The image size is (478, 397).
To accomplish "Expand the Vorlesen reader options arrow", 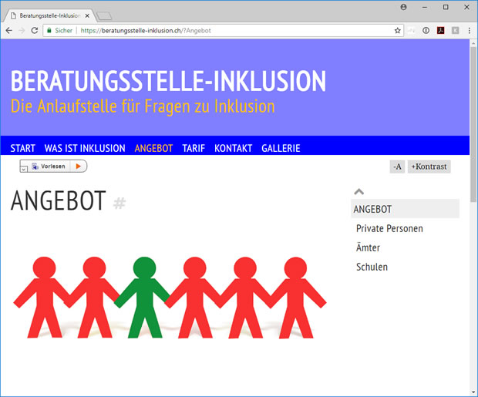I will [24, 169].
